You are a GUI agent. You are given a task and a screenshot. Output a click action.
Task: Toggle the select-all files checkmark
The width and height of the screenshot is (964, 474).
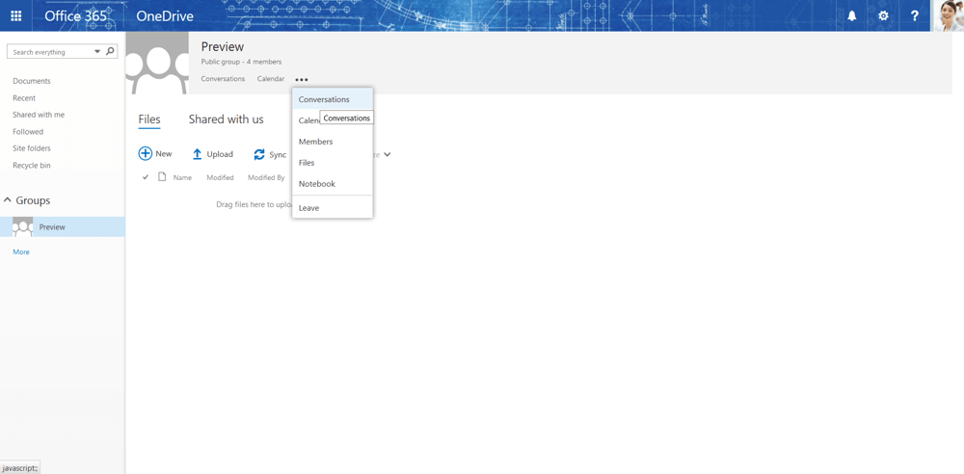point(146,177)
